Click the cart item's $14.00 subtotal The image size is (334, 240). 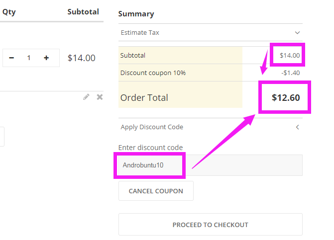pyautogui.click(x=81, y=58)
